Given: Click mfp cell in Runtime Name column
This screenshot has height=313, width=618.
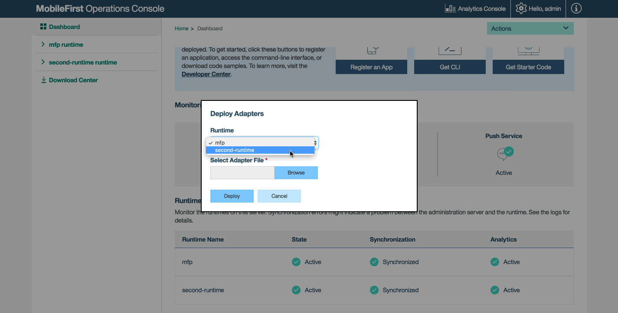Looking at the screenshot, I should click(187, 262).
